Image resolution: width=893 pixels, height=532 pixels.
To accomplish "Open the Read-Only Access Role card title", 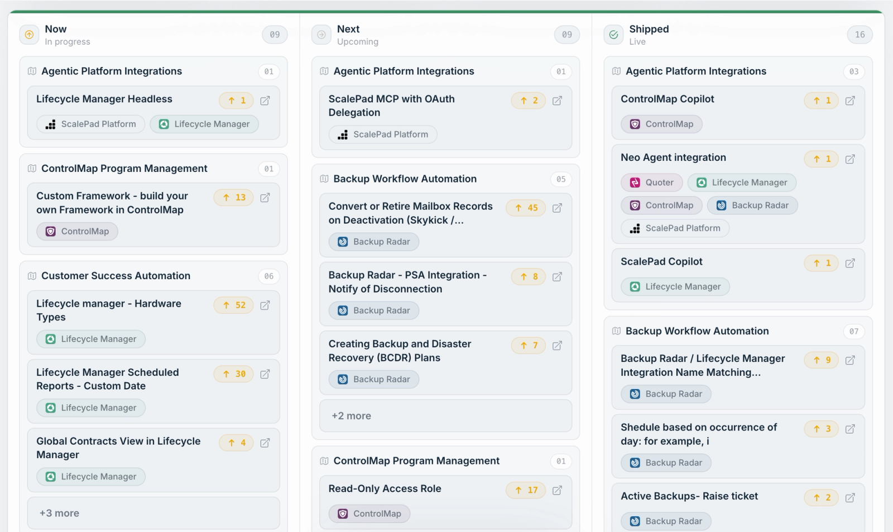I will point(385,488).
